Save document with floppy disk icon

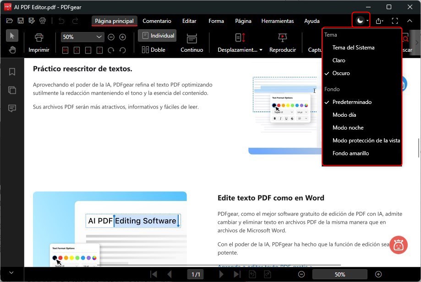pos(21,21)
